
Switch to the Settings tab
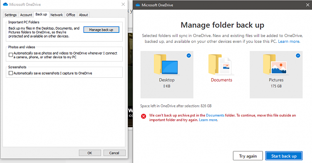pyautogui.click(x=10, y=15)
